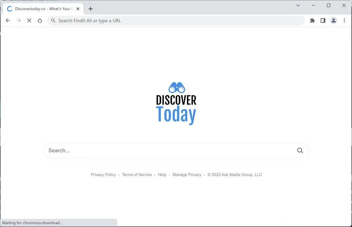The width and height of the screenshot is (352, 227).
Task: Open the browser home page
Action: pyautogui.click(x=40, y=21)
